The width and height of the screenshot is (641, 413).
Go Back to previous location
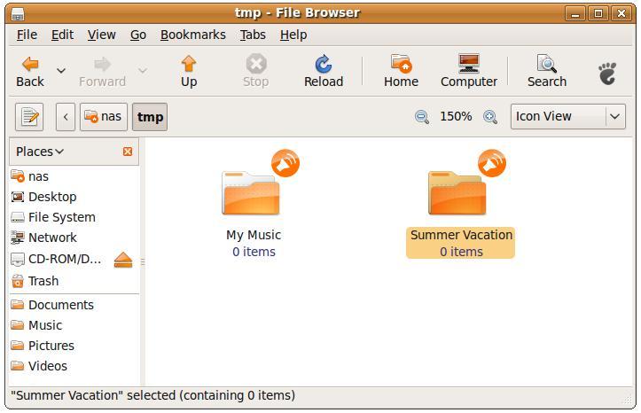pyautogui.click(x=30, y=71)
